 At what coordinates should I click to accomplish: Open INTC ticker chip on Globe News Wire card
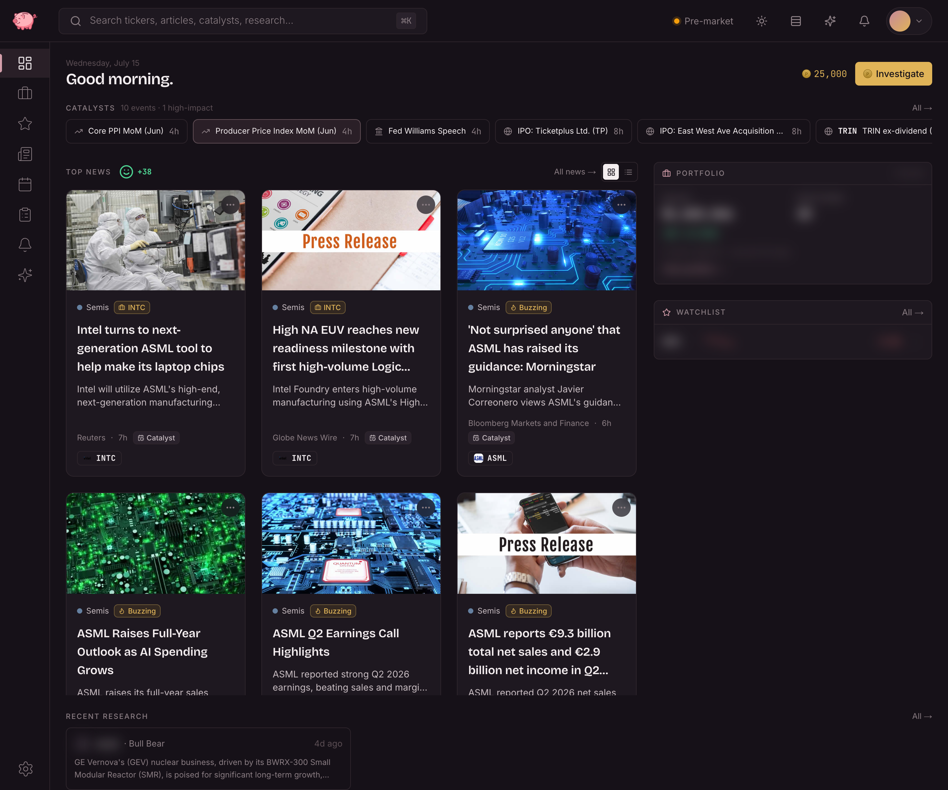click(295, 458)
